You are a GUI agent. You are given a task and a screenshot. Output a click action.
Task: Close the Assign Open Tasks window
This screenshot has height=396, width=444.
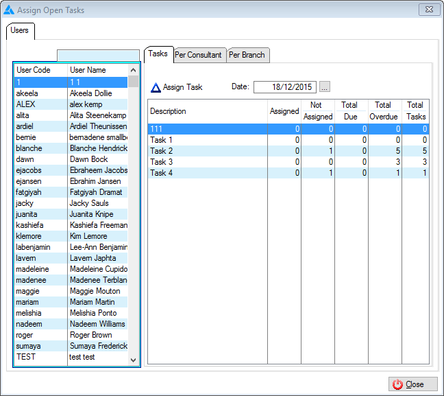428,9
